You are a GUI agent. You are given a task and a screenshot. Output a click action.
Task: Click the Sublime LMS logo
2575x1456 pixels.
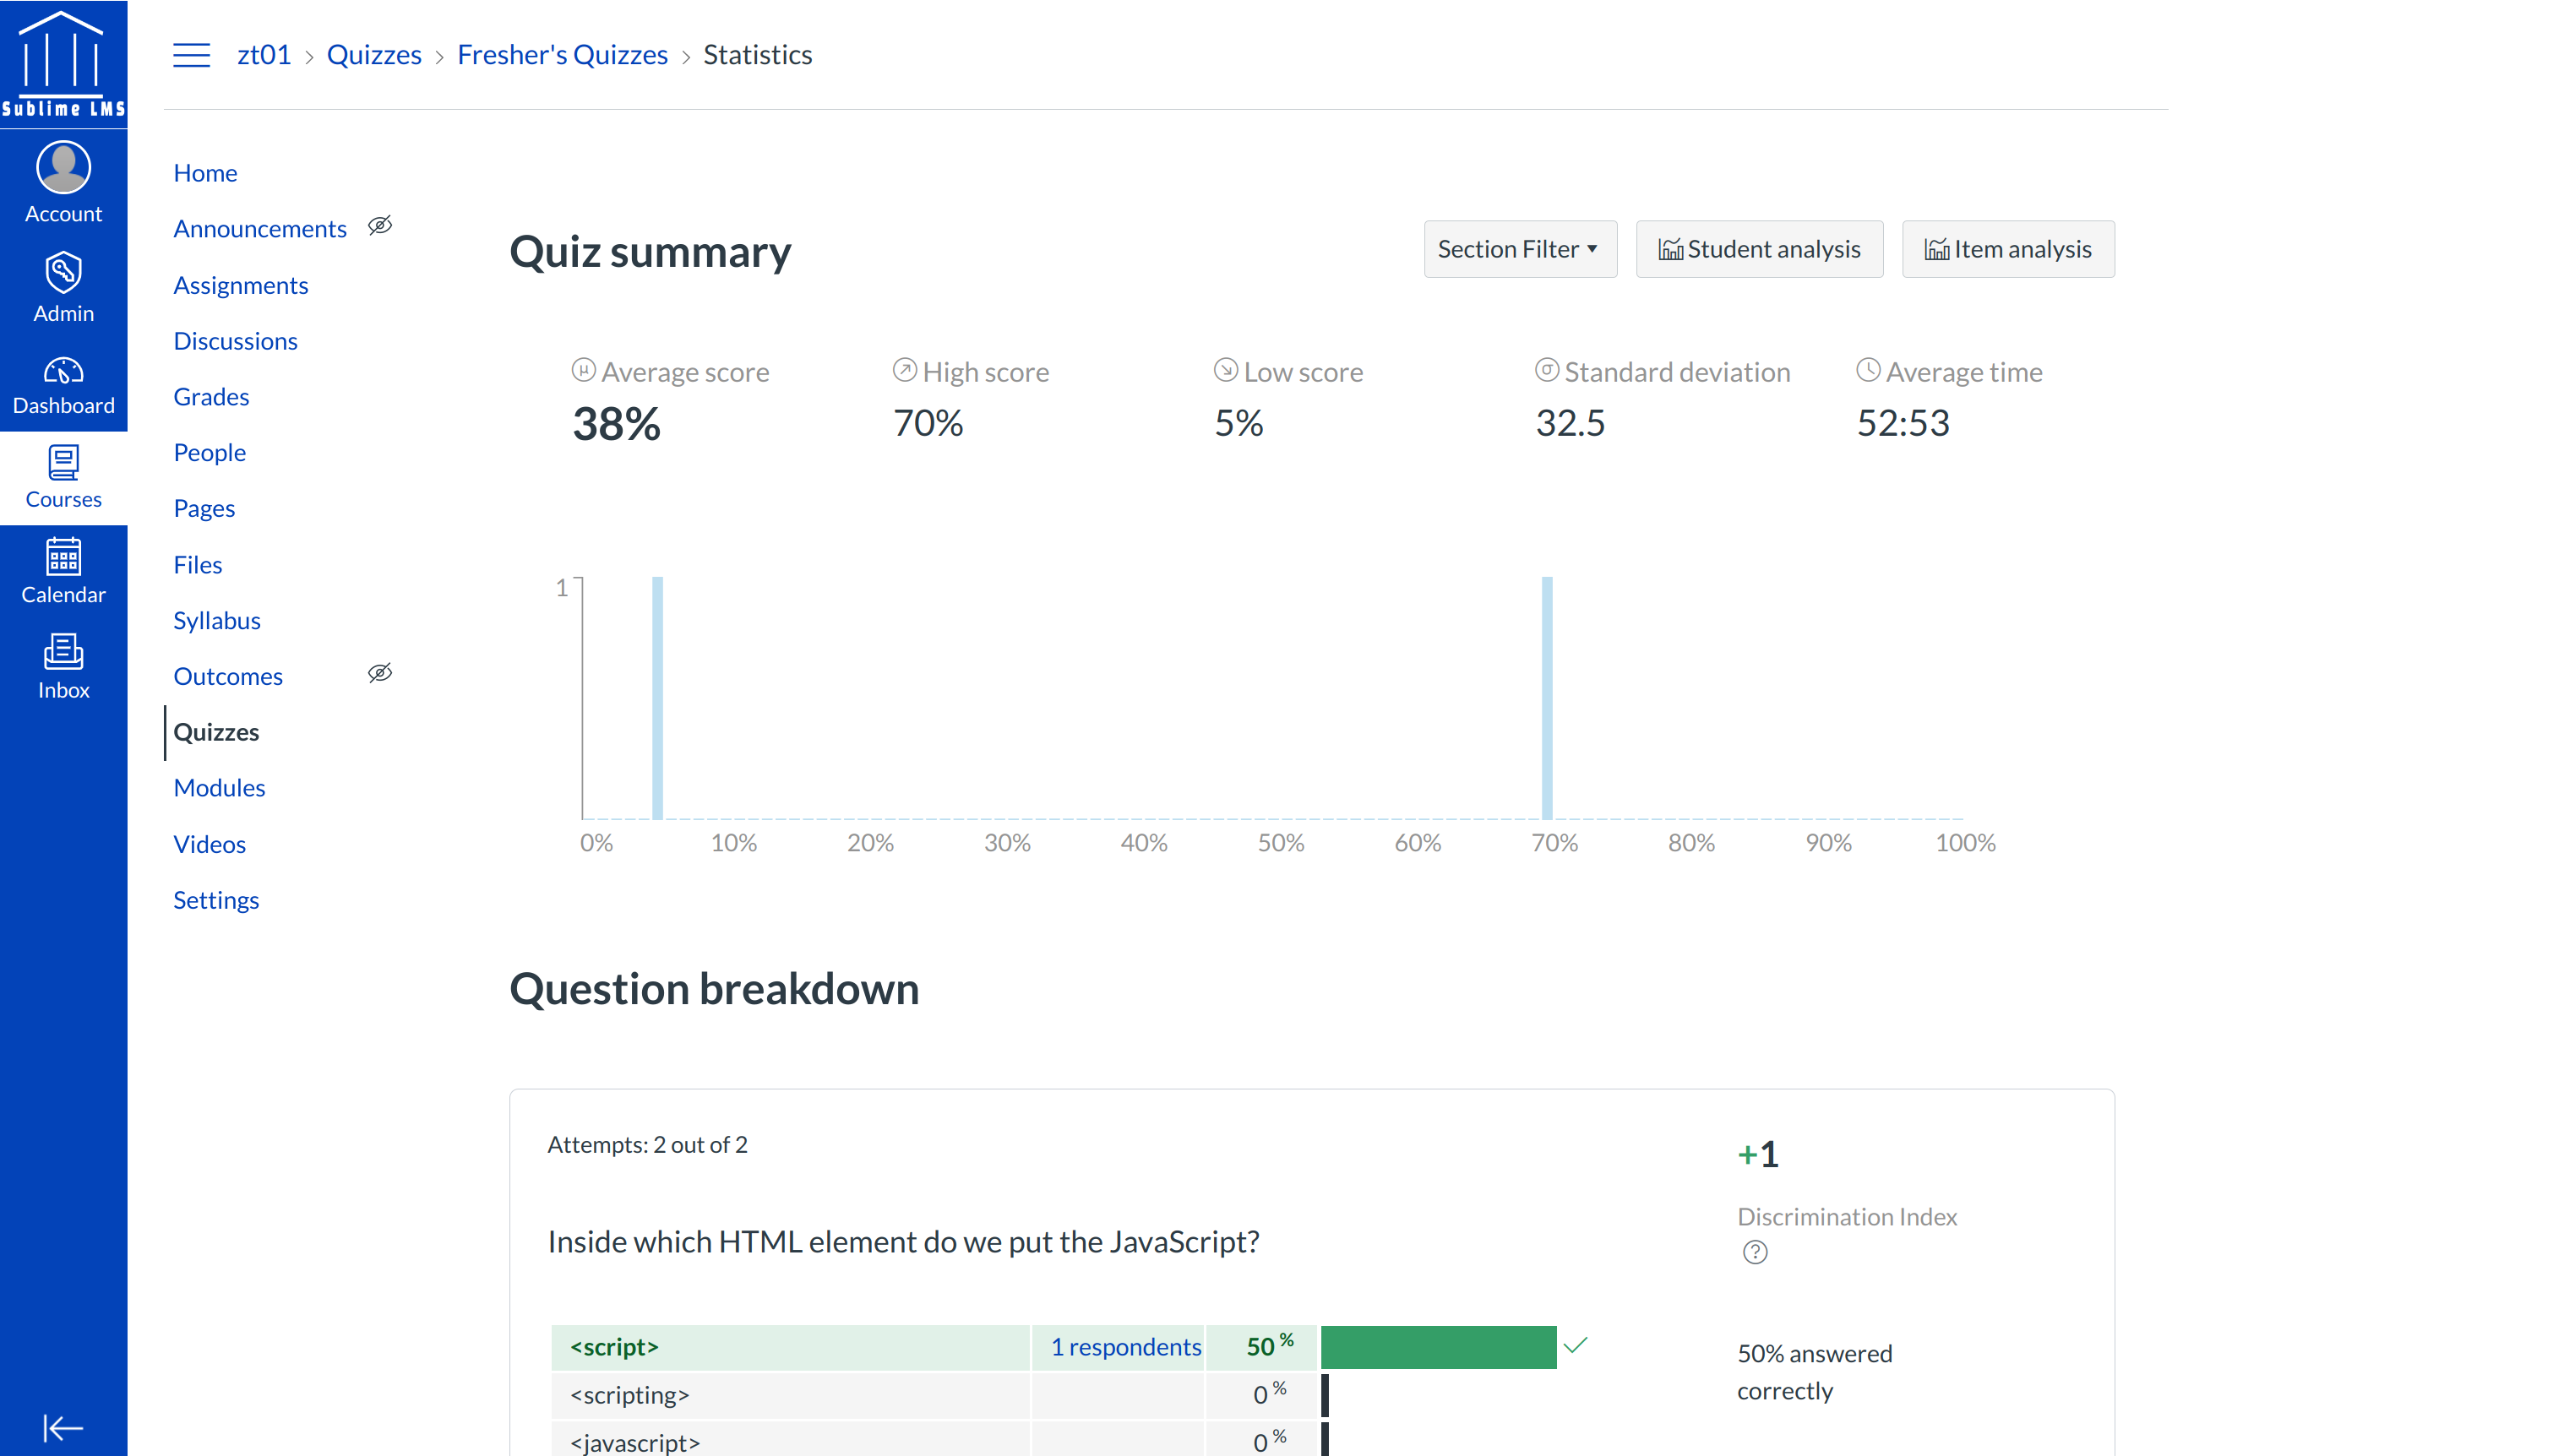tap(63, 63)
